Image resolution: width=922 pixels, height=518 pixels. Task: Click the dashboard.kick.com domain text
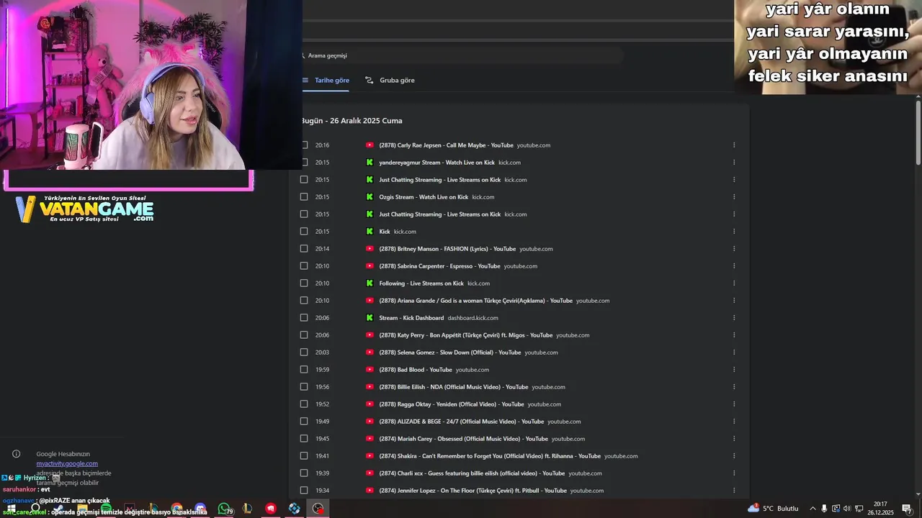tap(473, 318)
